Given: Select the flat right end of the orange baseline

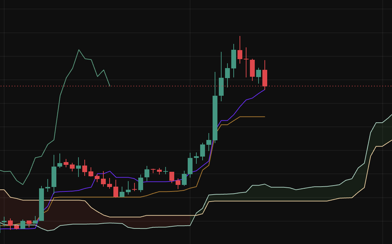Looking at the screenshot, I should pos(252,117).
